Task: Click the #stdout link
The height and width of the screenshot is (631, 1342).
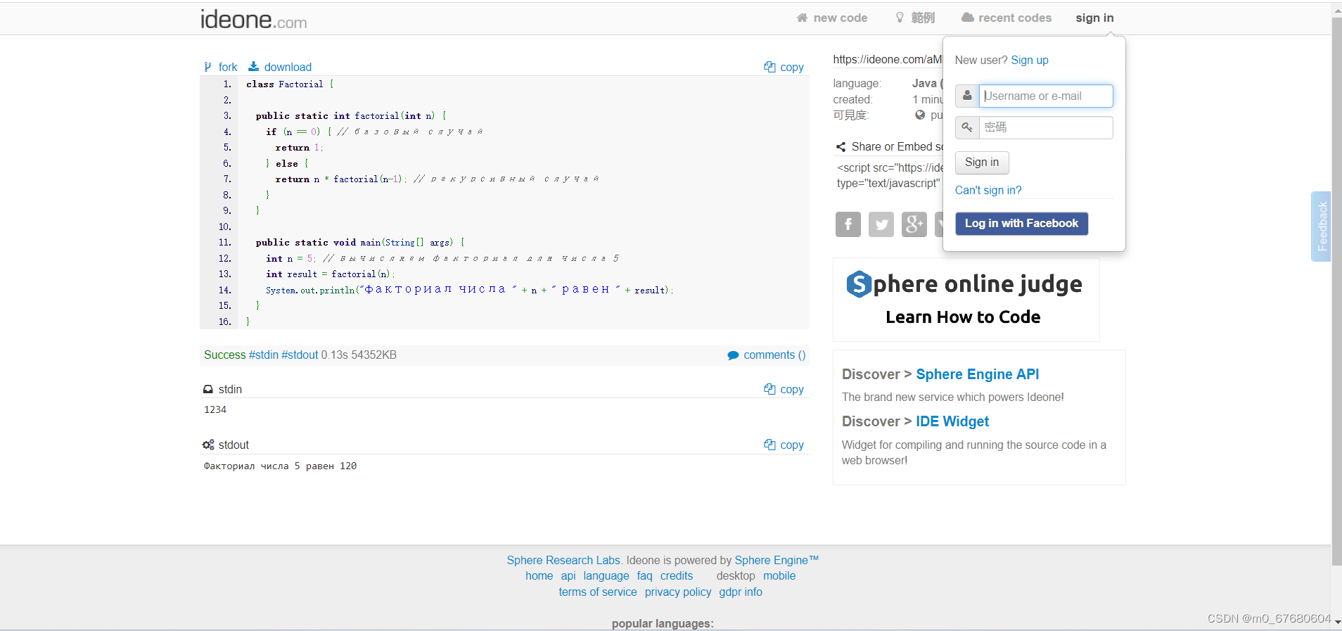Action: pyautogui.click(x=300, y=355)
